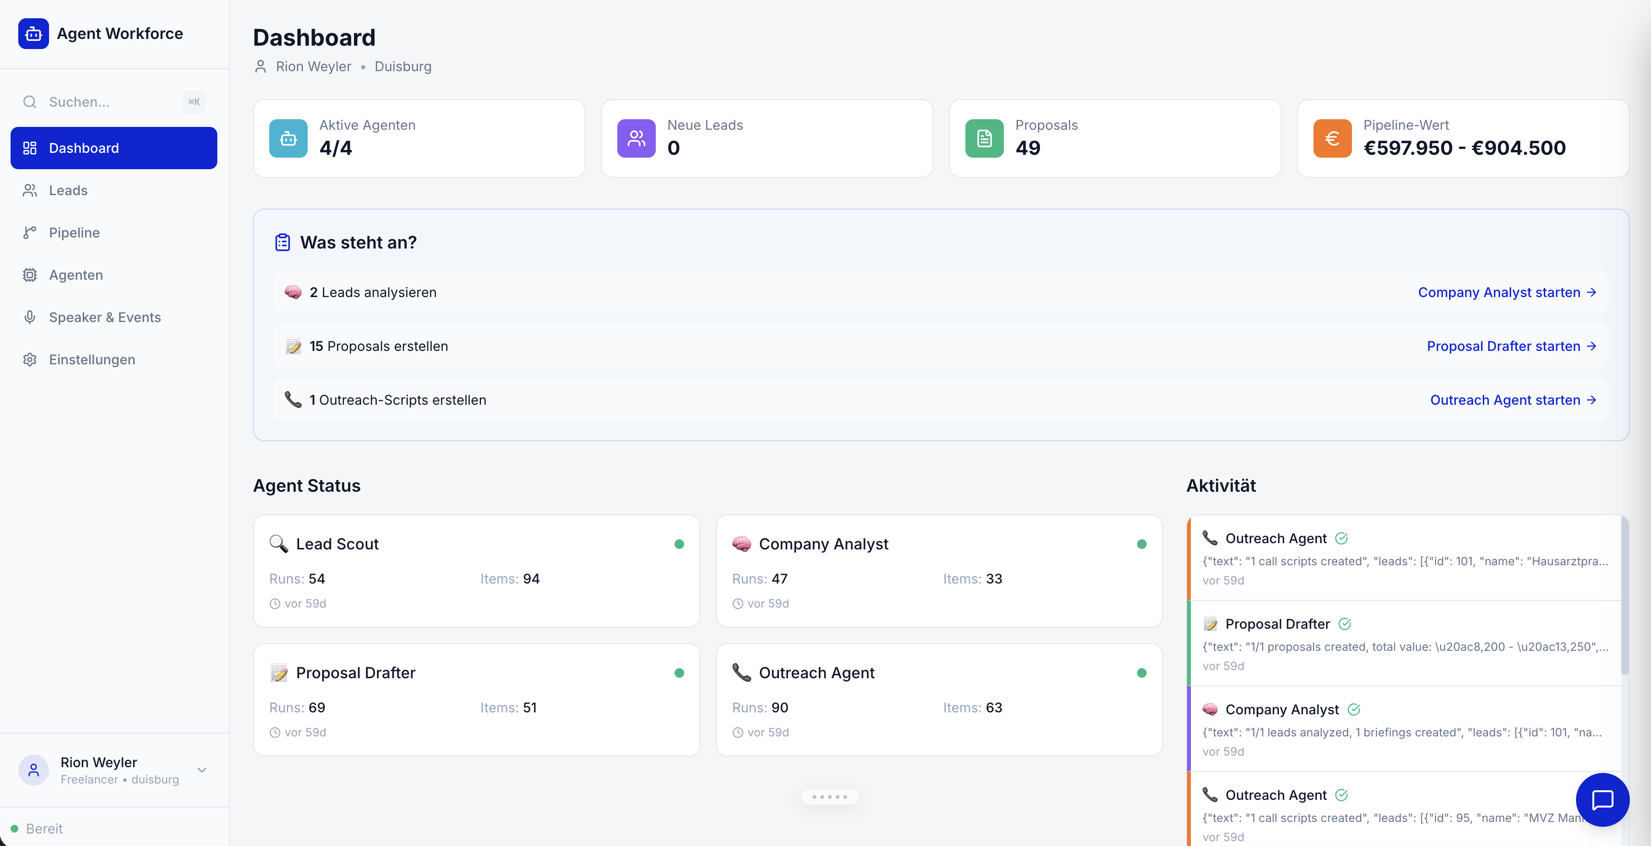Expand the Rion Weyler account chevron

point(202,770)
